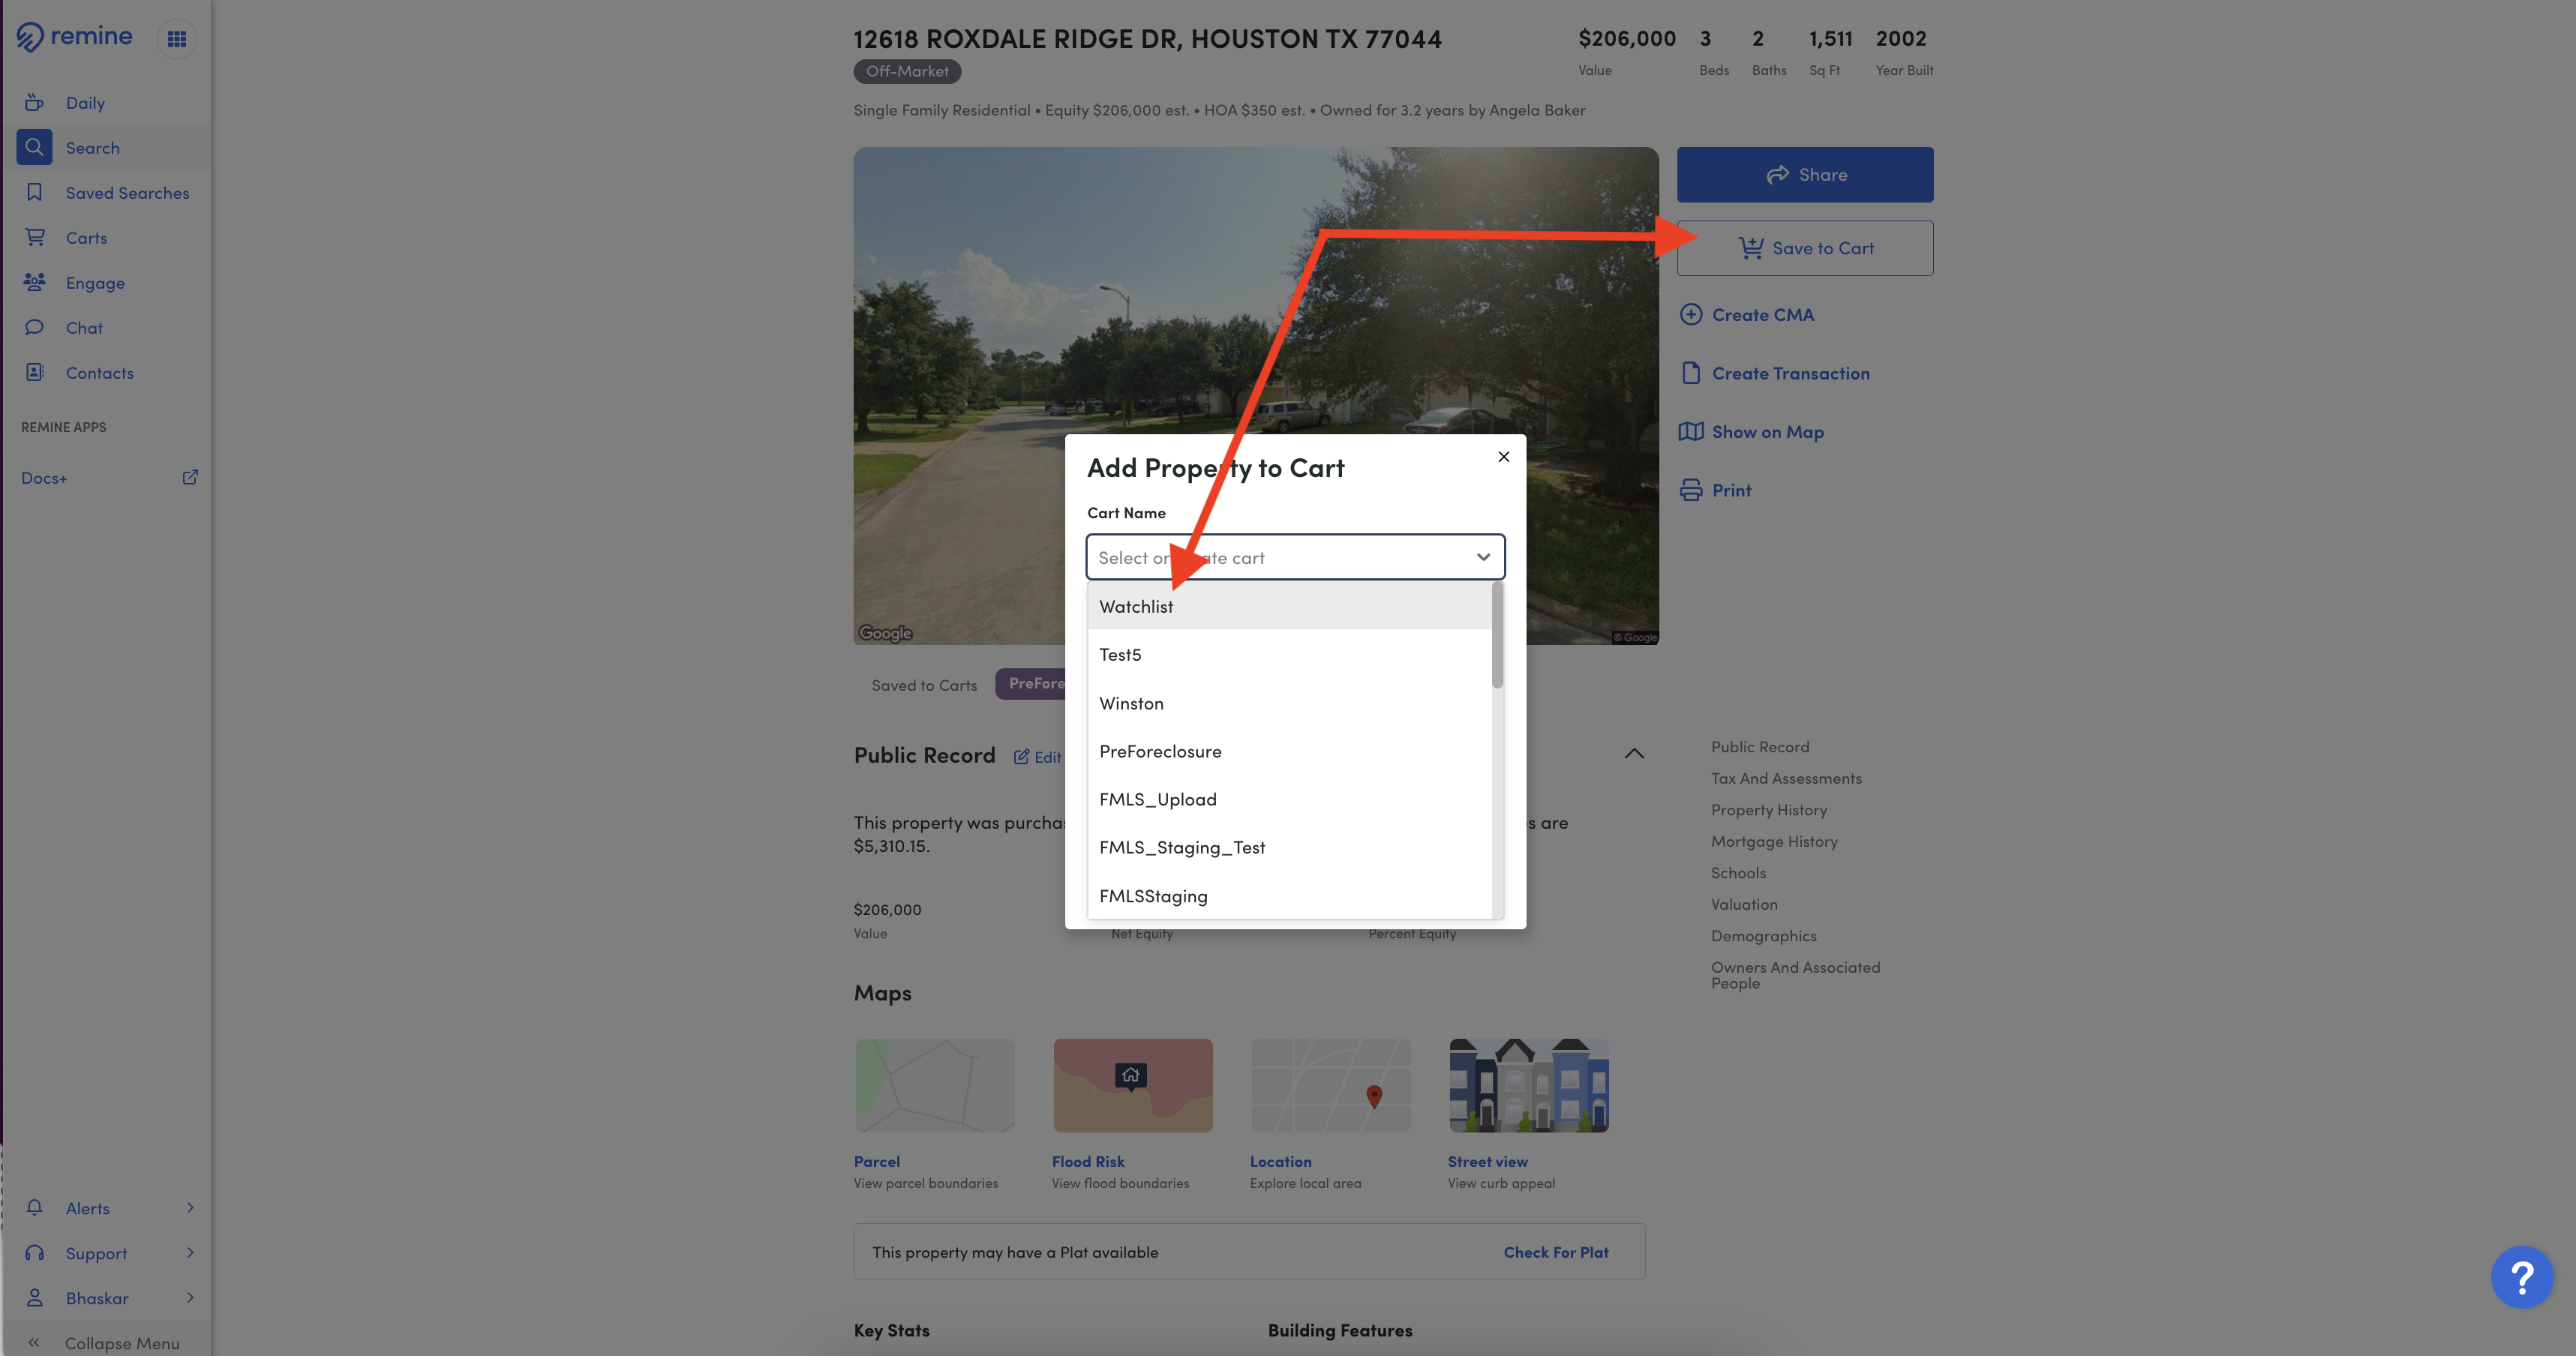Select Winston from the cart list

coord(1290,703)
